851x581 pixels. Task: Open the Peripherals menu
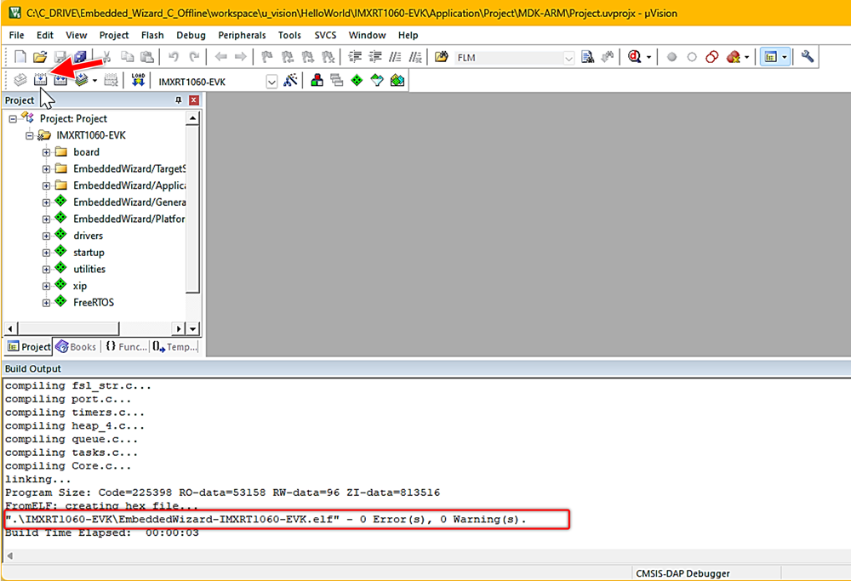click(x=242, y=35)
